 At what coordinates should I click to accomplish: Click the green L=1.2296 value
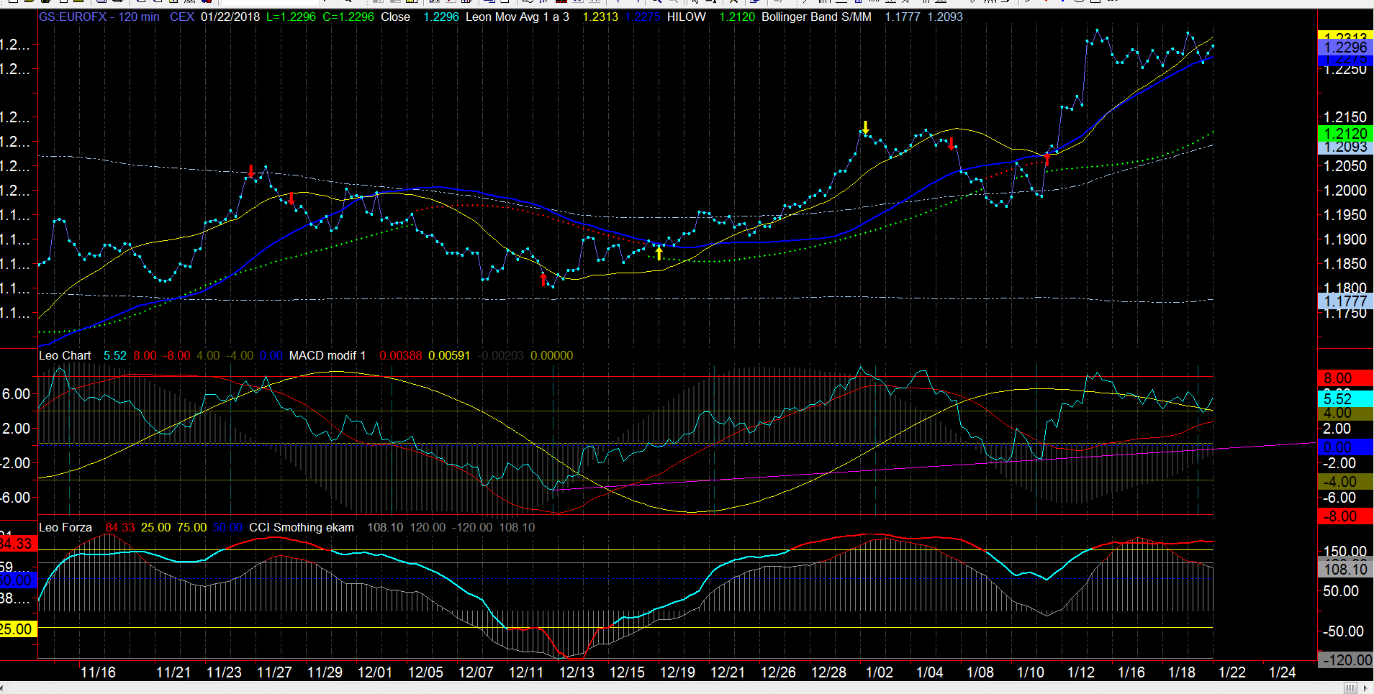coord(291,17)
